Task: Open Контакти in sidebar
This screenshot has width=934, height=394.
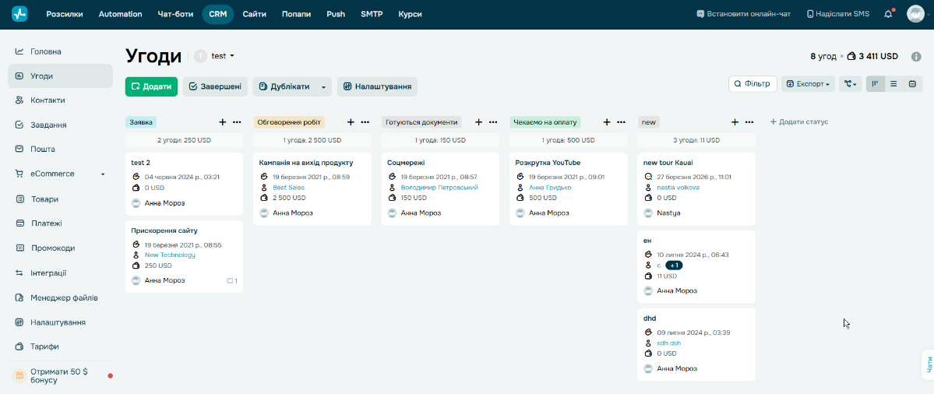Action: pos(59,100)
